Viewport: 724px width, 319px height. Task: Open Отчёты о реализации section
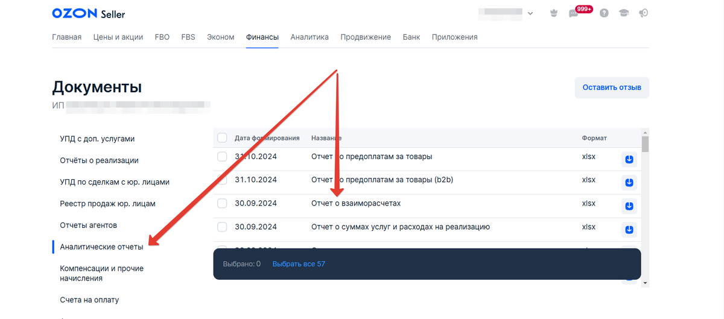point(100,160)
